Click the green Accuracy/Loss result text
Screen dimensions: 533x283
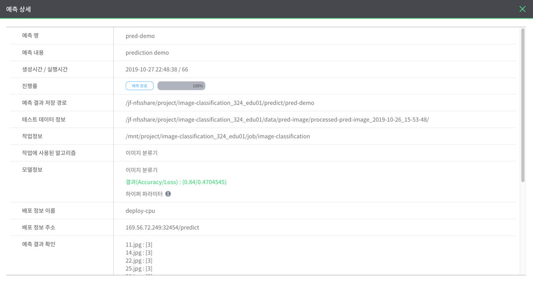coord(176,182)
